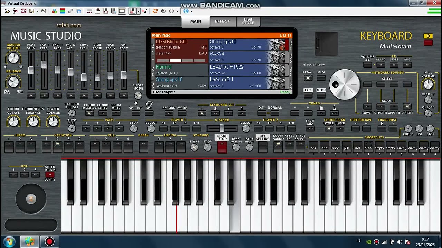Screen dimensions: 442x248
Task: Click the refresh orange arrows icon
Action: (x=155, y=11)
